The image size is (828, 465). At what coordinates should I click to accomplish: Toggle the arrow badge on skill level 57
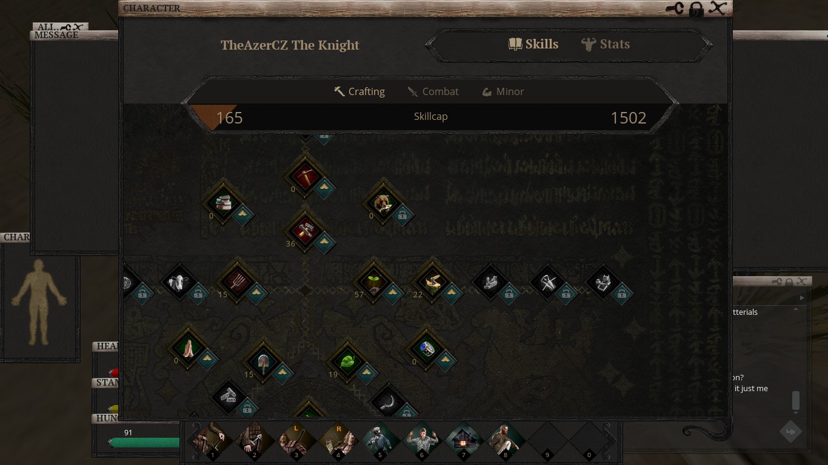click(392, 293)
